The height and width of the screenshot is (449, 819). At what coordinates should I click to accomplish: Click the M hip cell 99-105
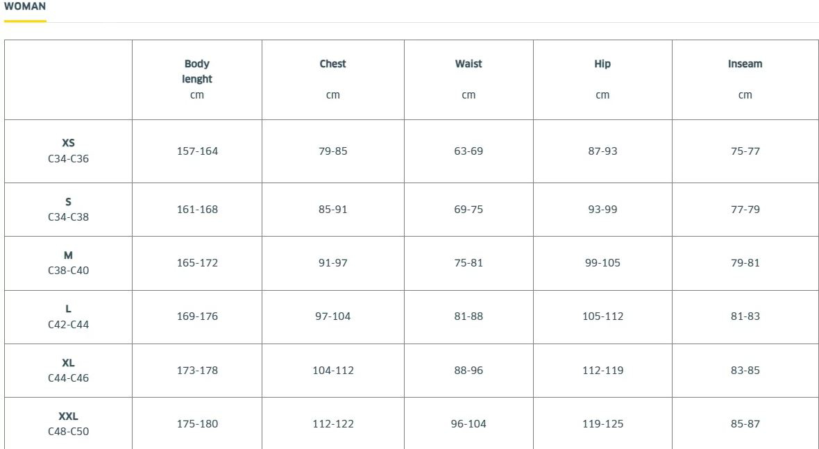[x=602, y=263]
